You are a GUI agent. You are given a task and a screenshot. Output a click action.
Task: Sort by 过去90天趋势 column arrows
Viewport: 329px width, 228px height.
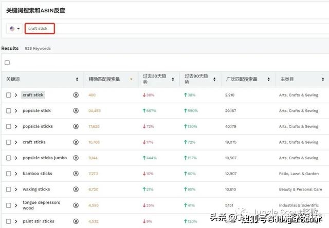[214, 79]
